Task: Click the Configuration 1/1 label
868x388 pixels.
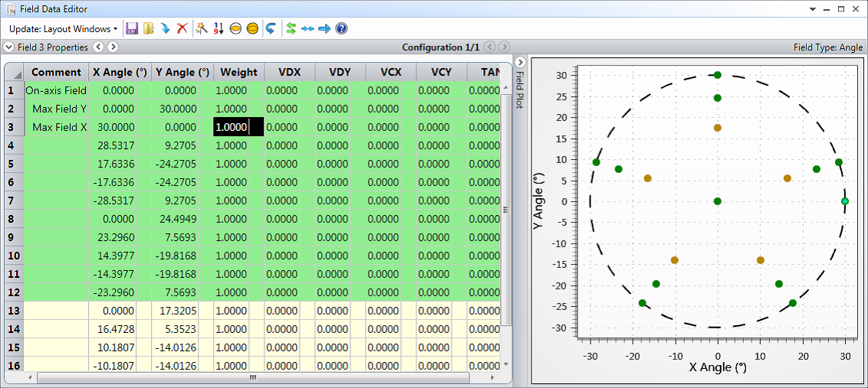Action: point(441,47)
